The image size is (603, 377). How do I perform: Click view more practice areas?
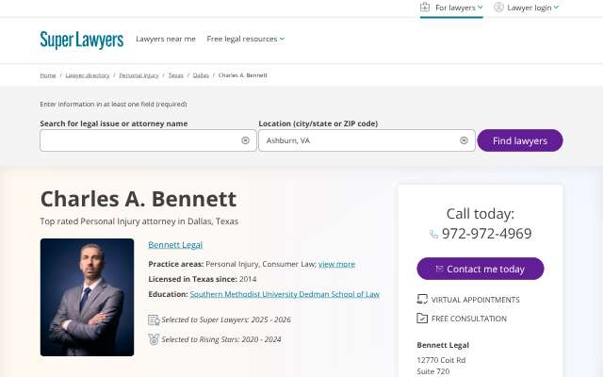tap(337, 264)
